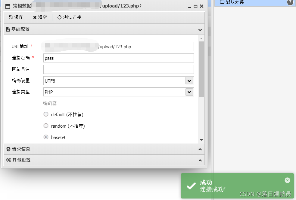This screenshot has width=296, height=200.
Task: Click the IE-style icon beside 请求信息
Action: coord(8,149)
